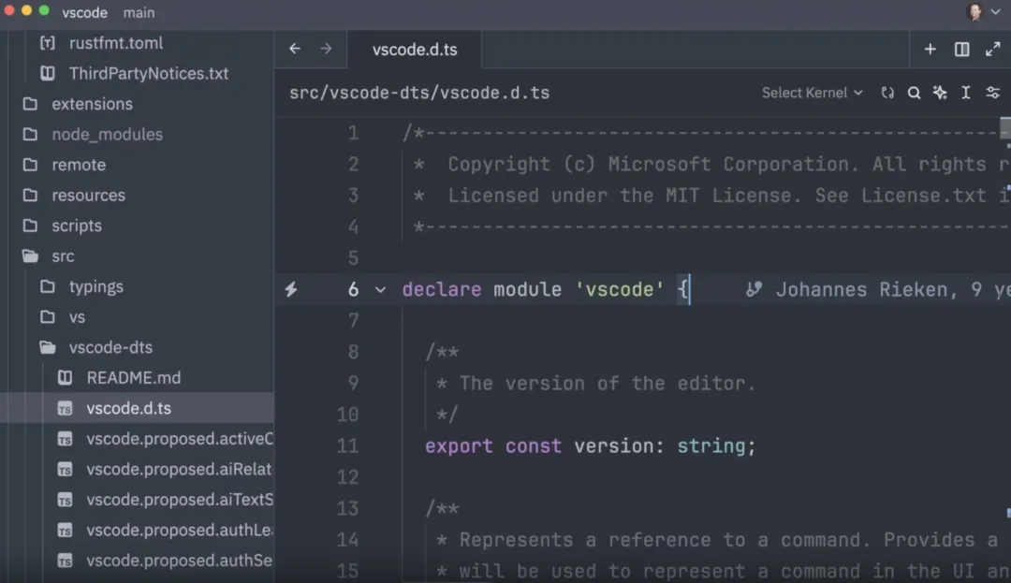The image size is (1011, 583).
Task: Navigate forward with the right arrow
Action: pos(327,49)
